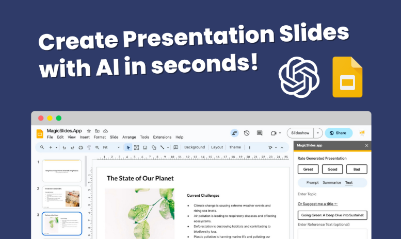Star the MagicSlides.App document
The image size is (401, 239).
click(89, 131)
